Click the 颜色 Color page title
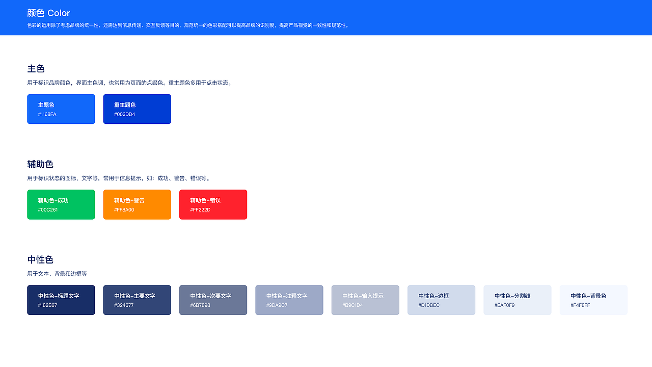 (x=49, y=13)
